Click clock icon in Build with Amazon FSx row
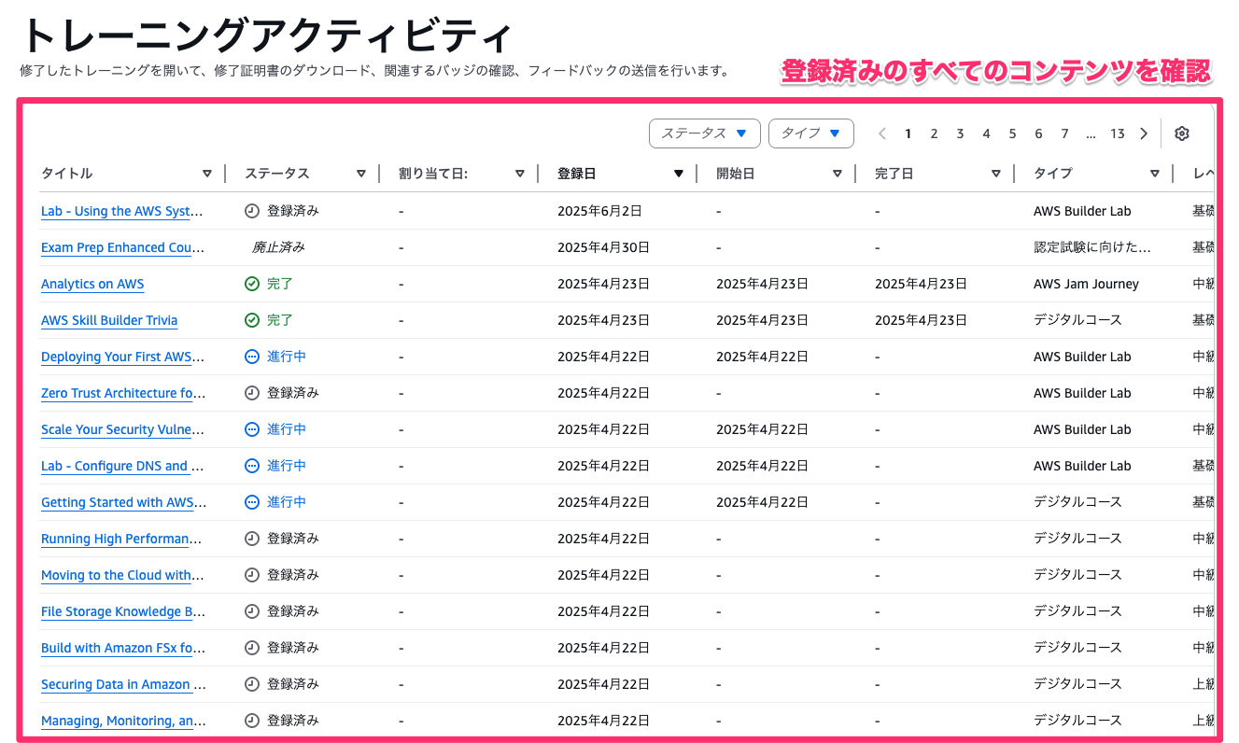This screenshot has width=1239, height=743. (x=252, y=648)
